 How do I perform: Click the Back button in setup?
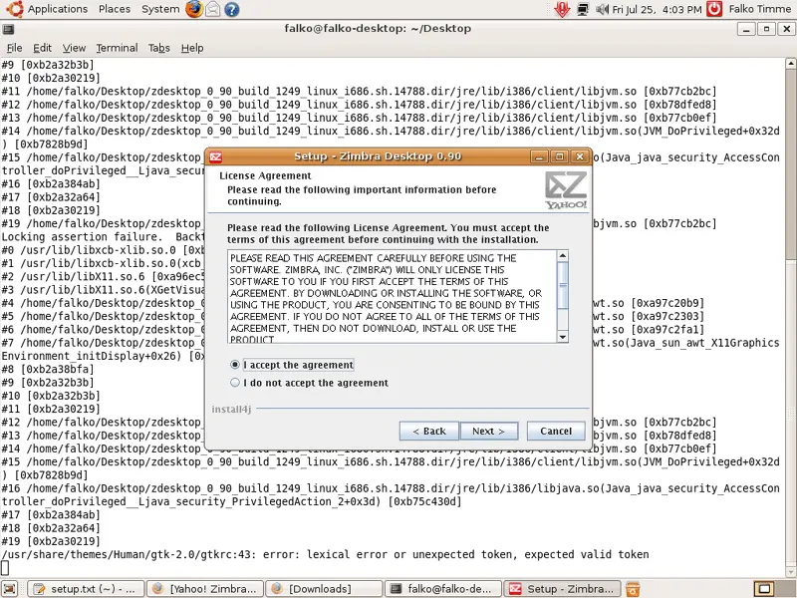tap(429, 432)
